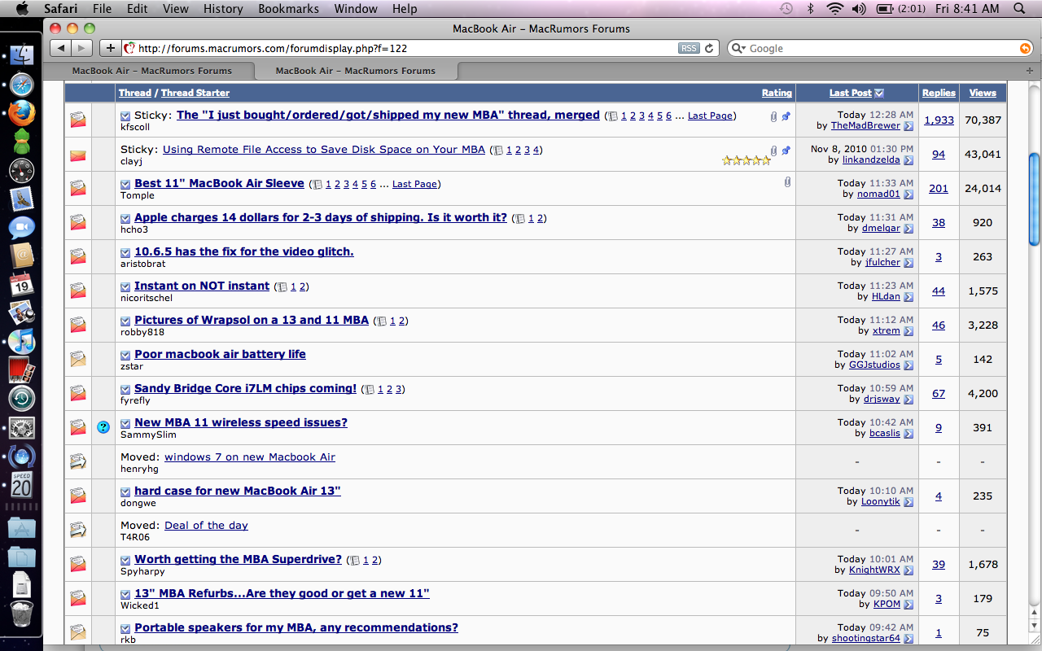Open the Wi-Fi status menu

pos(834,9)
